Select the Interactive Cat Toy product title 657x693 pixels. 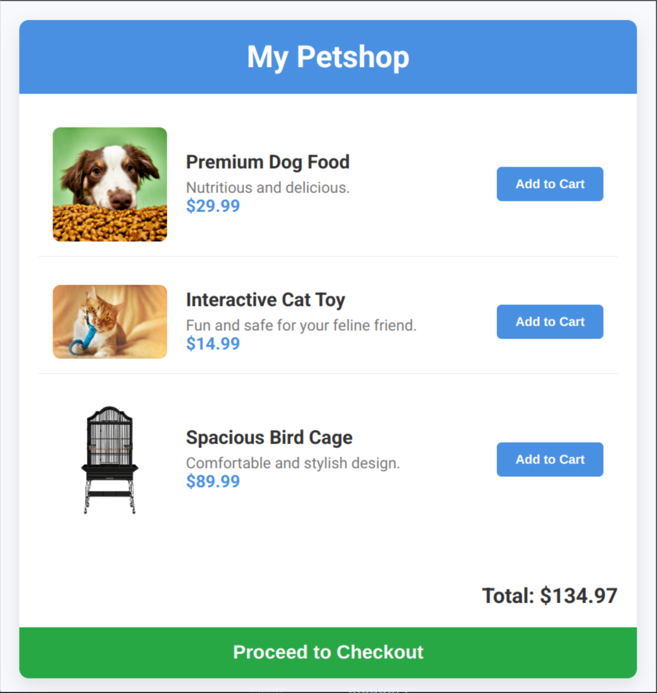[x=266, y=300]
